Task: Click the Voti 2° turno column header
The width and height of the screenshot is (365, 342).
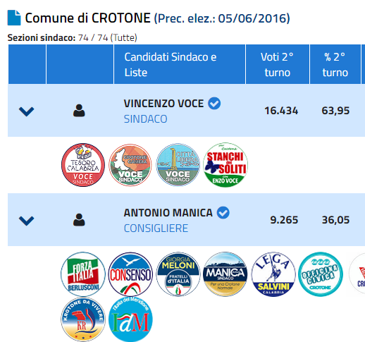Action: [x=277, y=65]
